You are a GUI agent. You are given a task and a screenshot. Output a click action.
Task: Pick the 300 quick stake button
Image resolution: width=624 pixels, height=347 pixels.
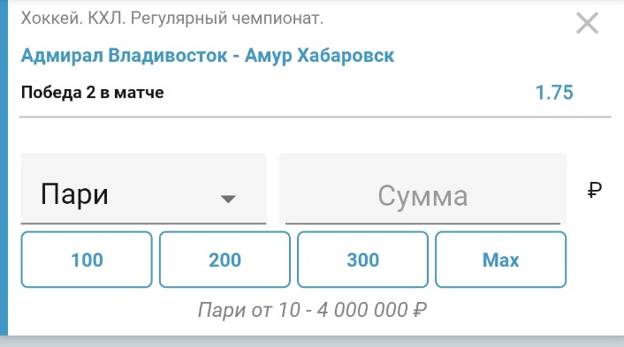(363, 260)
